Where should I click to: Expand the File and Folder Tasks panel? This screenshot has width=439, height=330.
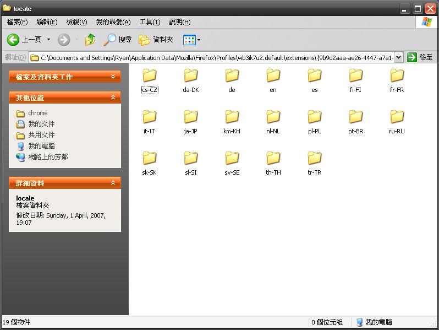click(113, 77)
